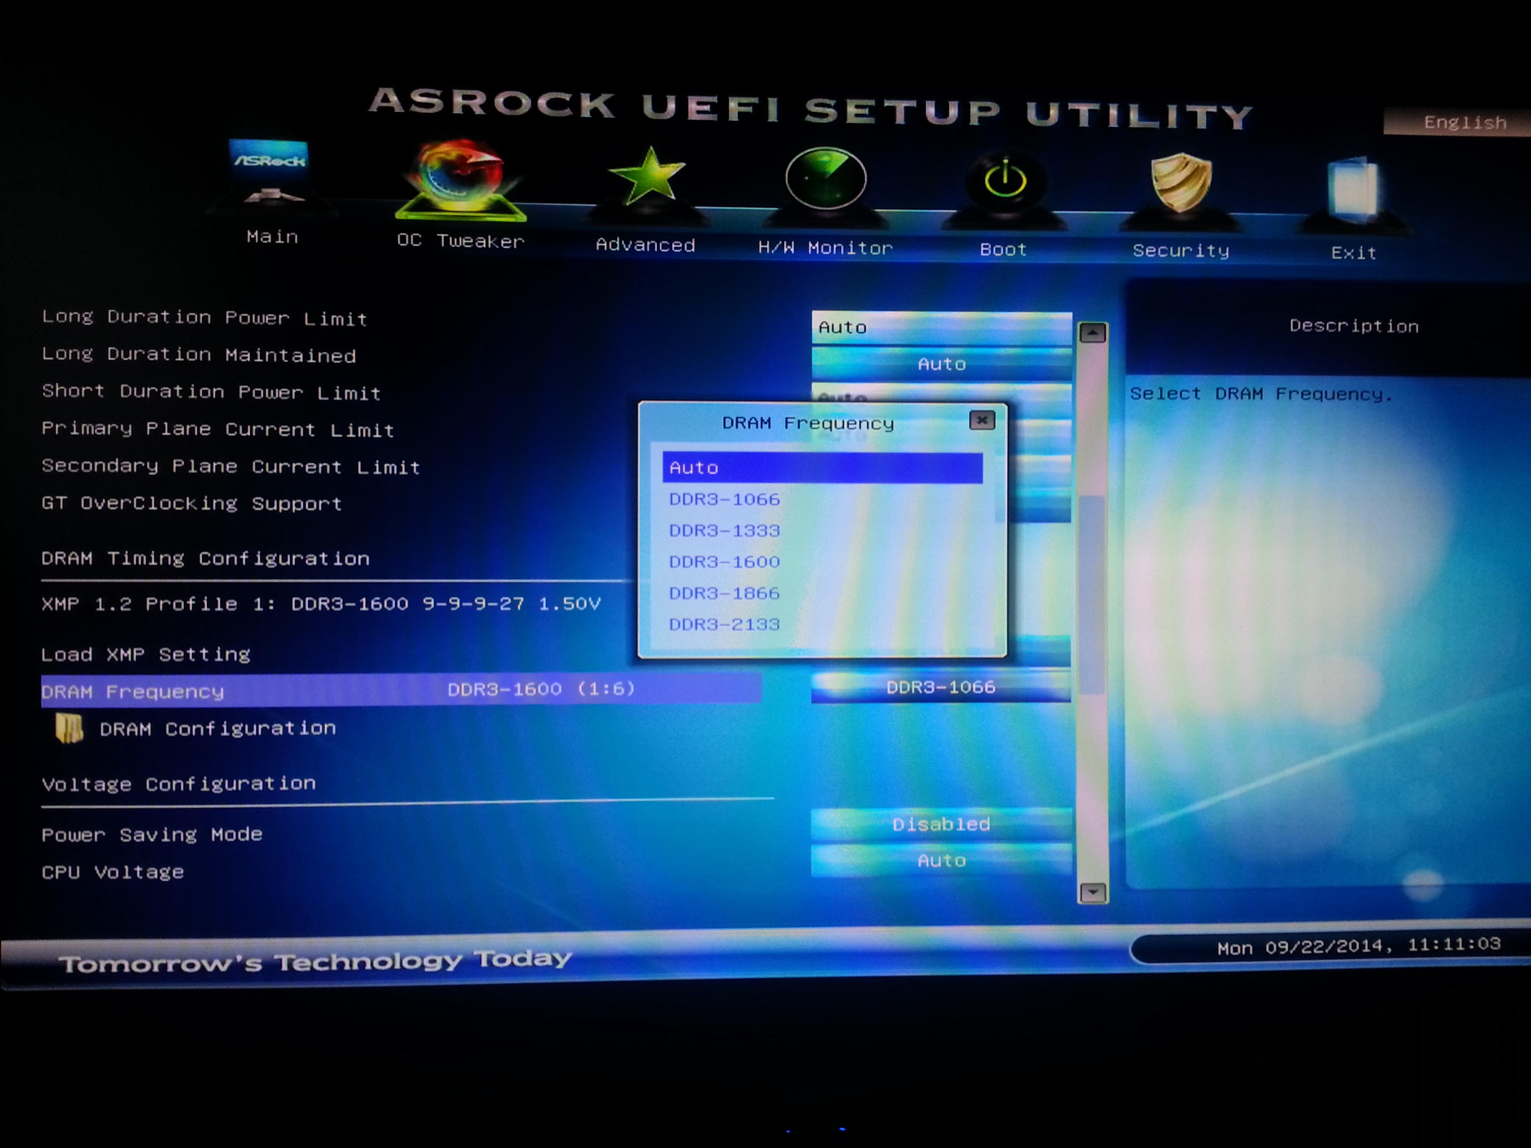Image resolution: width=1531 pixels, height=1148 pixels.
Task: Toggle Power Saving Mode Disabled value
Action: pyautogui.click(x=941, y=824)
